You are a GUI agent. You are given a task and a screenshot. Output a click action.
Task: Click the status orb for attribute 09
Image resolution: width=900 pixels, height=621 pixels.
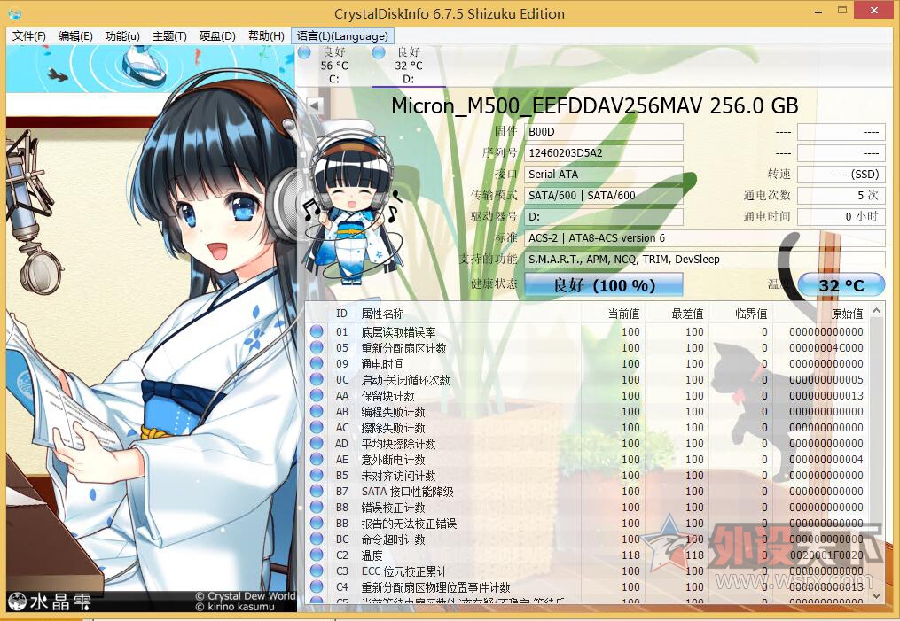pos(317,363)
